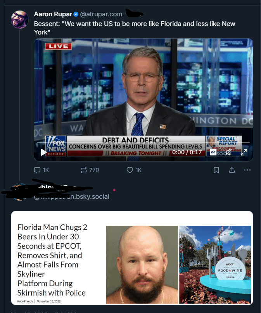261x313 pixels.
Task: Click the blue verified badge
Action: [x=76, y=14]
